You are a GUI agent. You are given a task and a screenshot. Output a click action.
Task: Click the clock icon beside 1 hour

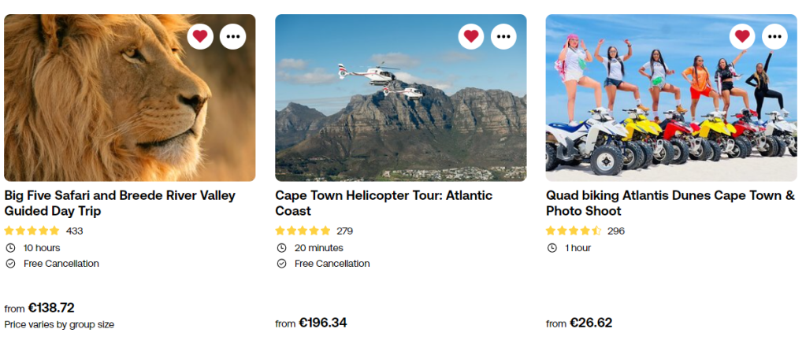(552, 248)
